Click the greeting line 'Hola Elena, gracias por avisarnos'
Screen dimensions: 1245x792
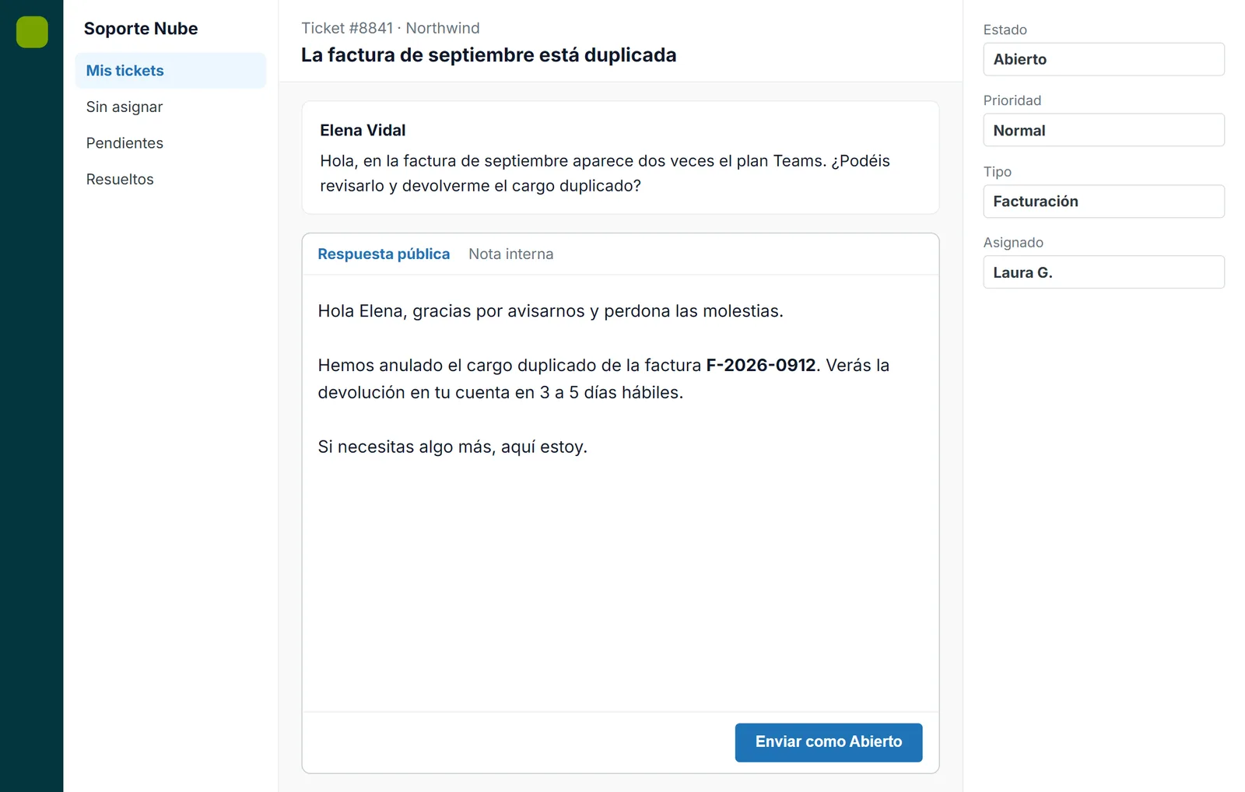550,311
